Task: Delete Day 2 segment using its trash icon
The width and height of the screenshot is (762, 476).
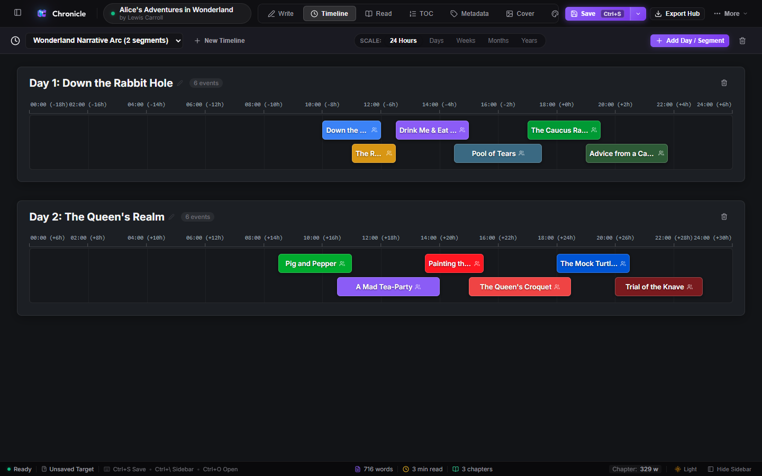Action: pyautogui.click(x=724, y=217)
